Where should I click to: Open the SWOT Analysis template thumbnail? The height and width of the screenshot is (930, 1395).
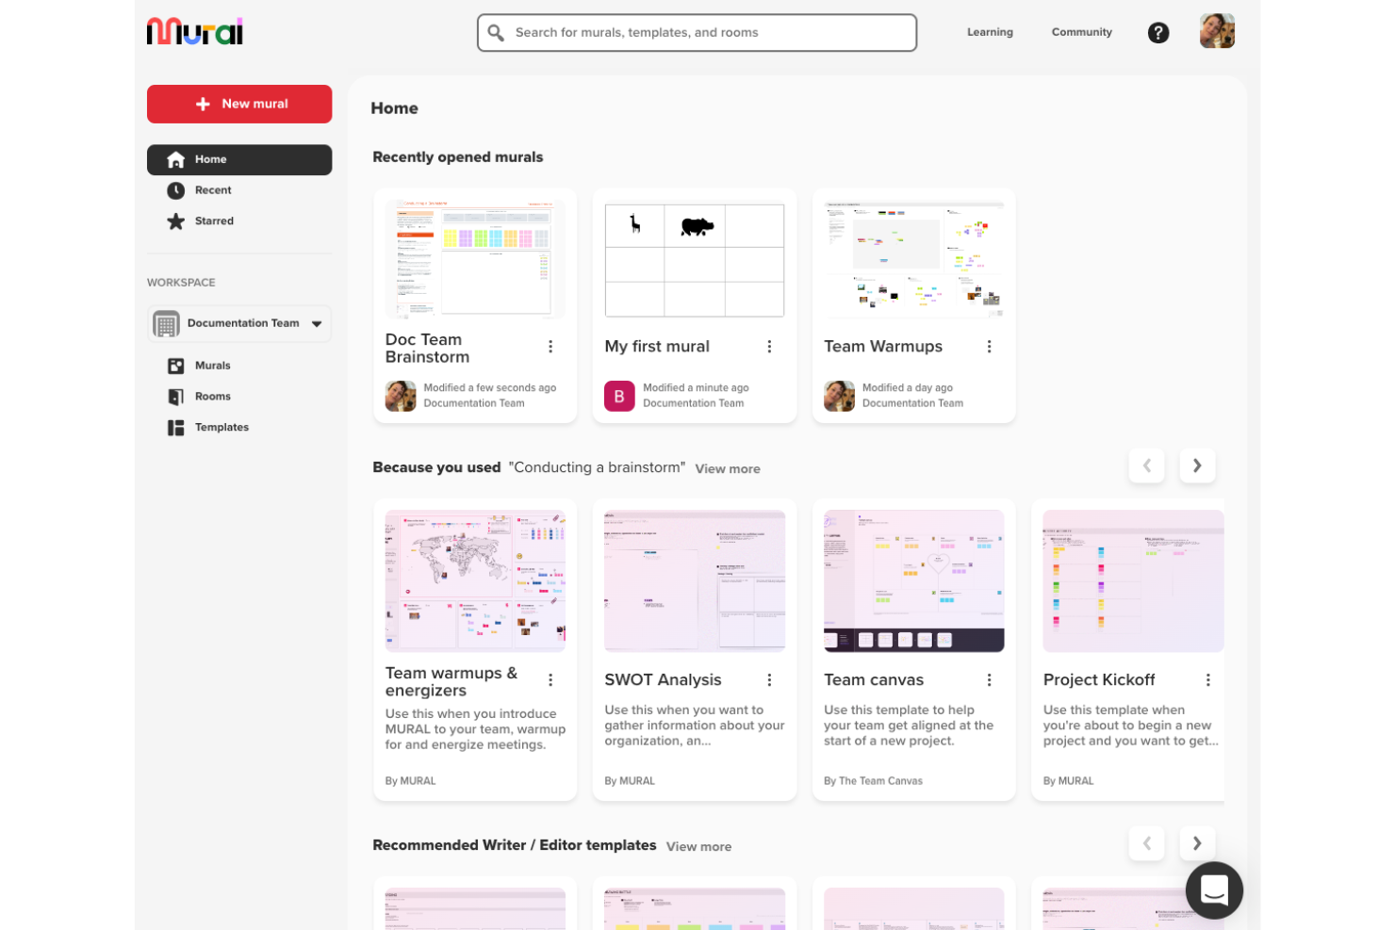pyautogui.click(x=695, y=581)
